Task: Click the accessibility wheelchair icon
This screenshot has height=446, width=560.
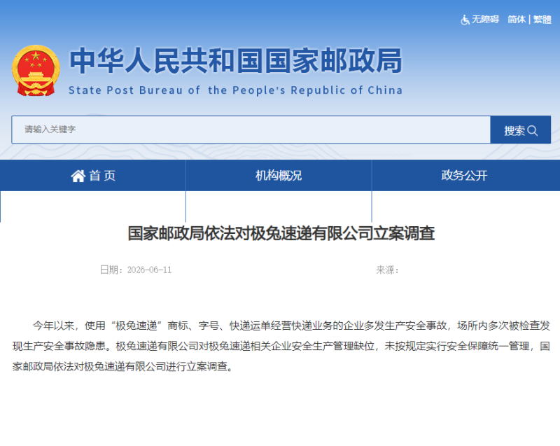Action: (x=465, y=20)
